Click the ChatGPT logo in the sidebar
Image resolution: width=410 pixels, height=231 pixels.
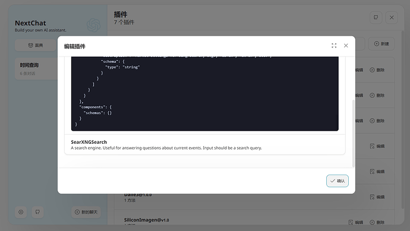(94, 25)
